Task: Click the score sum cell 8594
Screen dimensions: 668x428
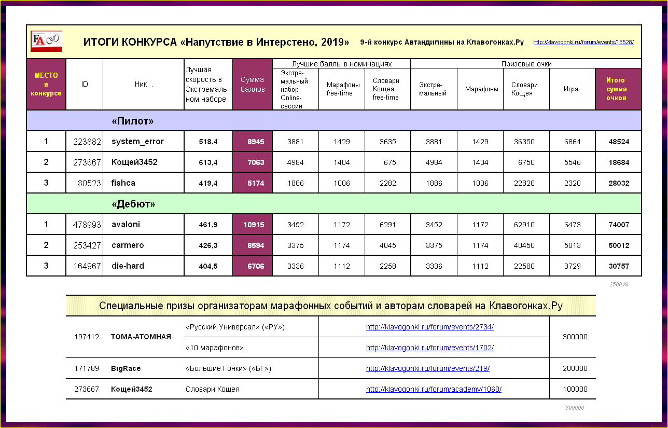Action: click(x=253, y=245)
